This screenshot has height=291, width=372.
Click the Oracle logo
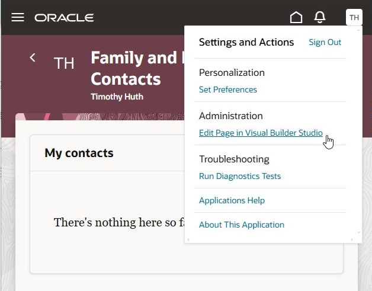click(64, 18)
